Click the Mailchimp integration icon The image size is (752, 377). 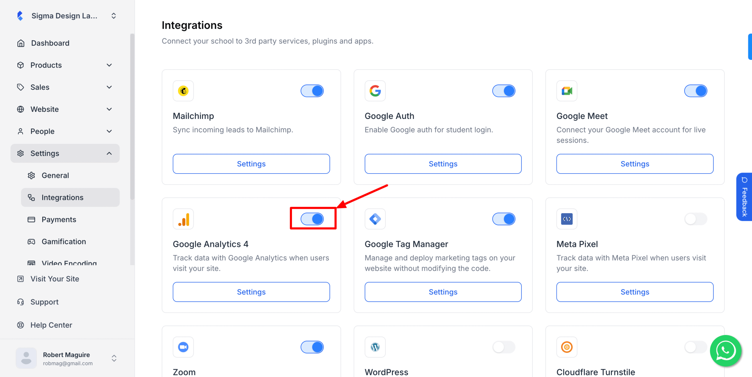(x=183, y=91)
